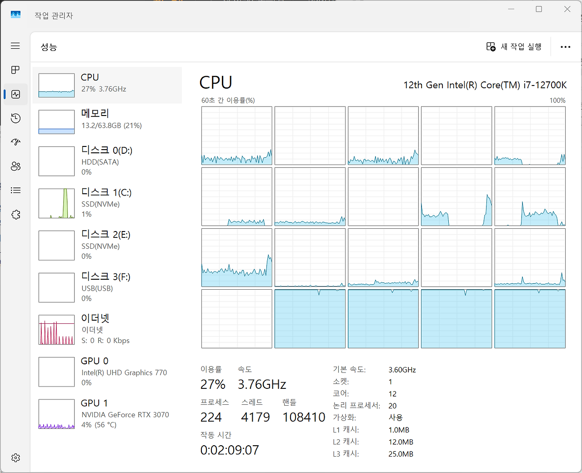Switch to the Users page icon
The height and width of the screenshot is (473, 582).
(x=15, y=166)
